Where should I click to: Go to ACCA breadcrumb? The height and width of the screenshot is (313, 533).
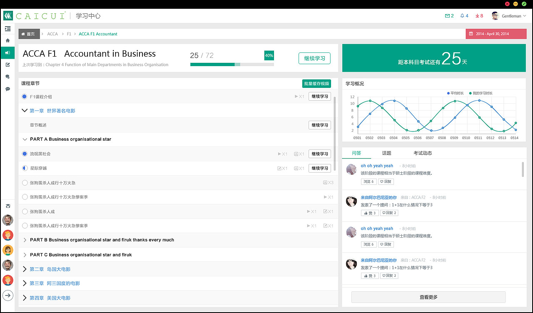point(52,34)
